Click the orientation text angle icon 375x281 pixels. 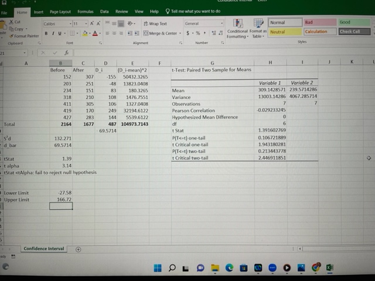(130, 23)
